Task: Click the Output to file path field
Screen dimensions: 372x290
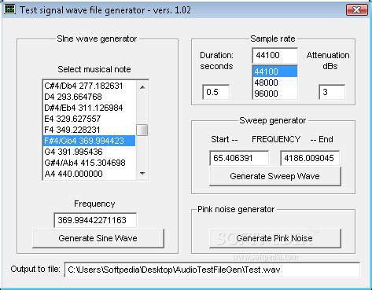Action: click(x=212, y=270)
